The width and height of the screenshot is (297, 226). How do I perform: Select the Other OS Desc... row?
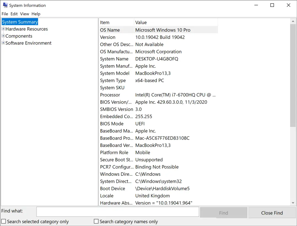(x=159, y=44)
